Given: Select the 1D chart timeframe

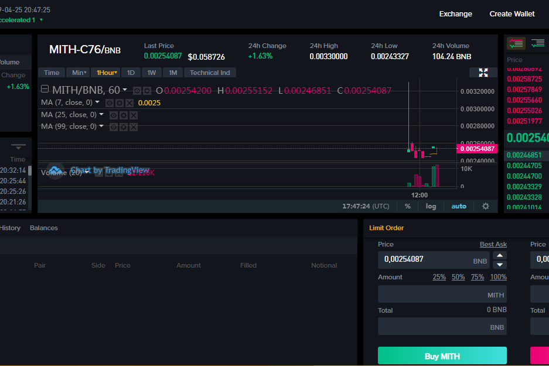Looking at the screenshot, I should coord(131,72).
